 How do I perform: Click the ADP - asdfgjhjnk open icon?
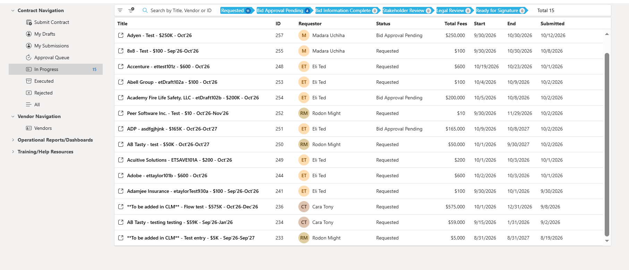click(121, 129)
